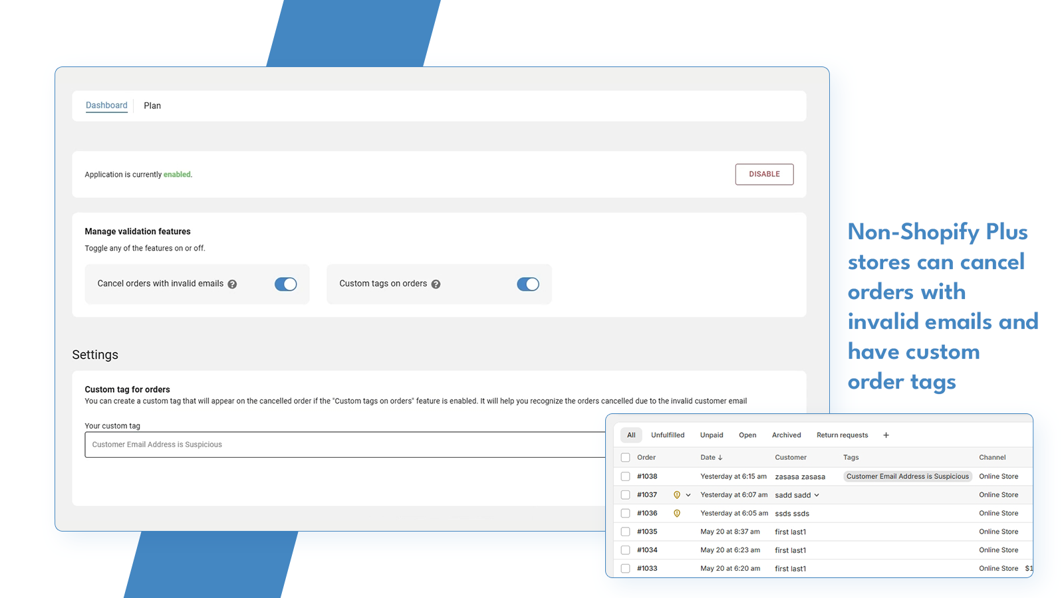Click the Your custom tag input field
This screenshot has width=1064, height=598.
click(345, 445)
